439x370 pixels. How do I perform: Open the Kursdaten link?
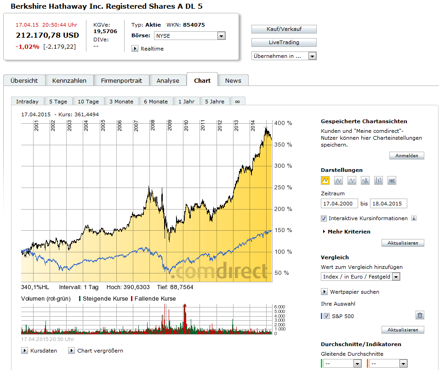coord(44,350)
